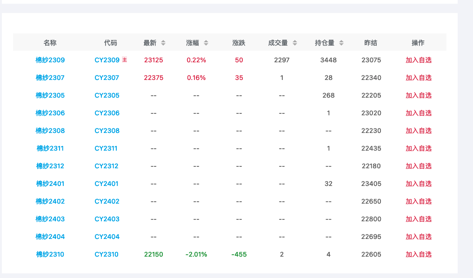Click 加入自选 for the 棉纱2308 row
The height and width of the screenshot is (278, 473).
418,131
